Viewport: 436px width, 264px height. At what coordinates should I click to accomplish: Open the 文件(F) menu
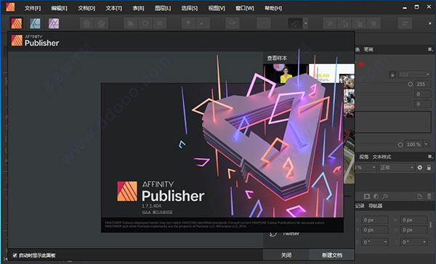(33, 8)
